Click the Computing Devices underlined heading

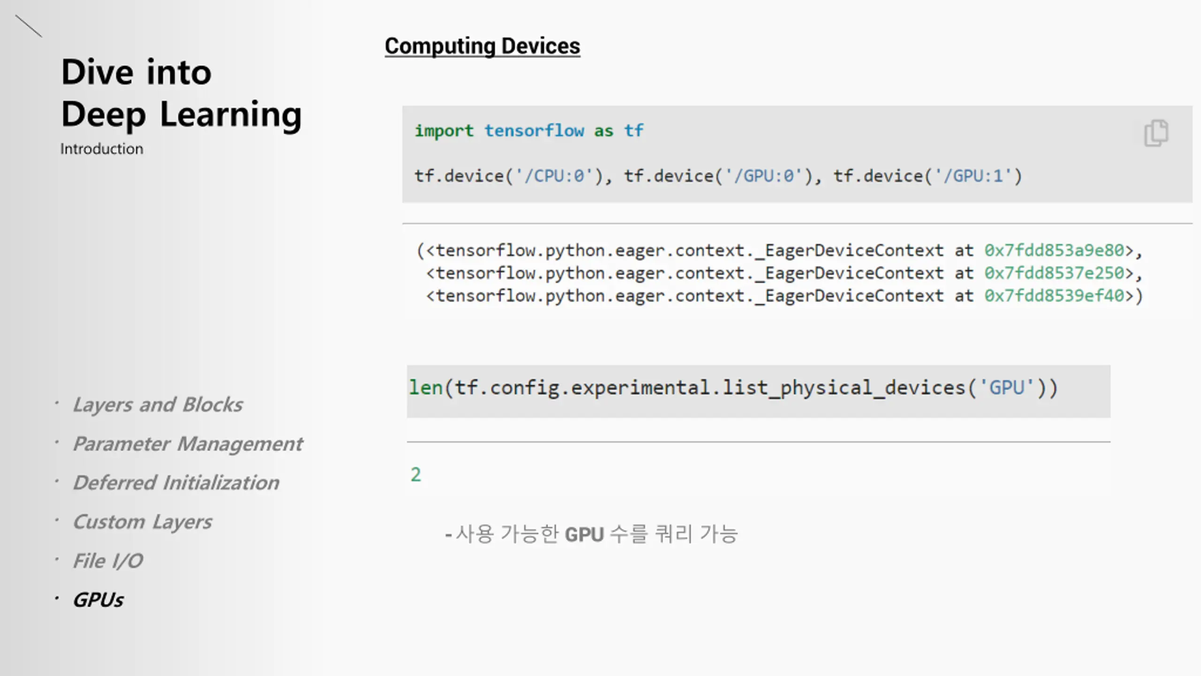(482, 46)
